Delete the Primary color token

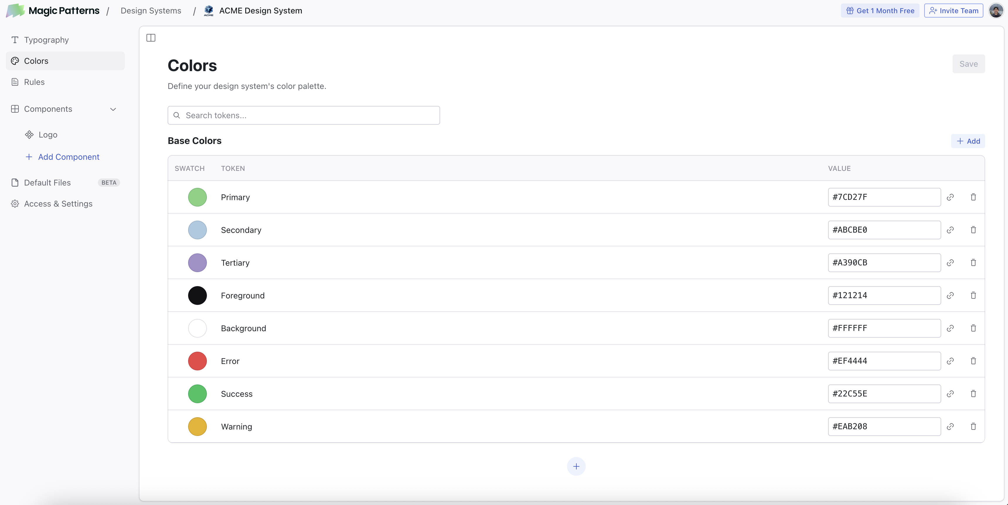pyautogui.click(x=973, y=197)
